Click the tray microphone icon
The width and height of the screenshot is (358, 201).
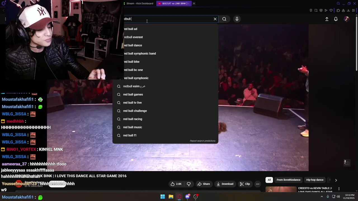click(328, 197)
